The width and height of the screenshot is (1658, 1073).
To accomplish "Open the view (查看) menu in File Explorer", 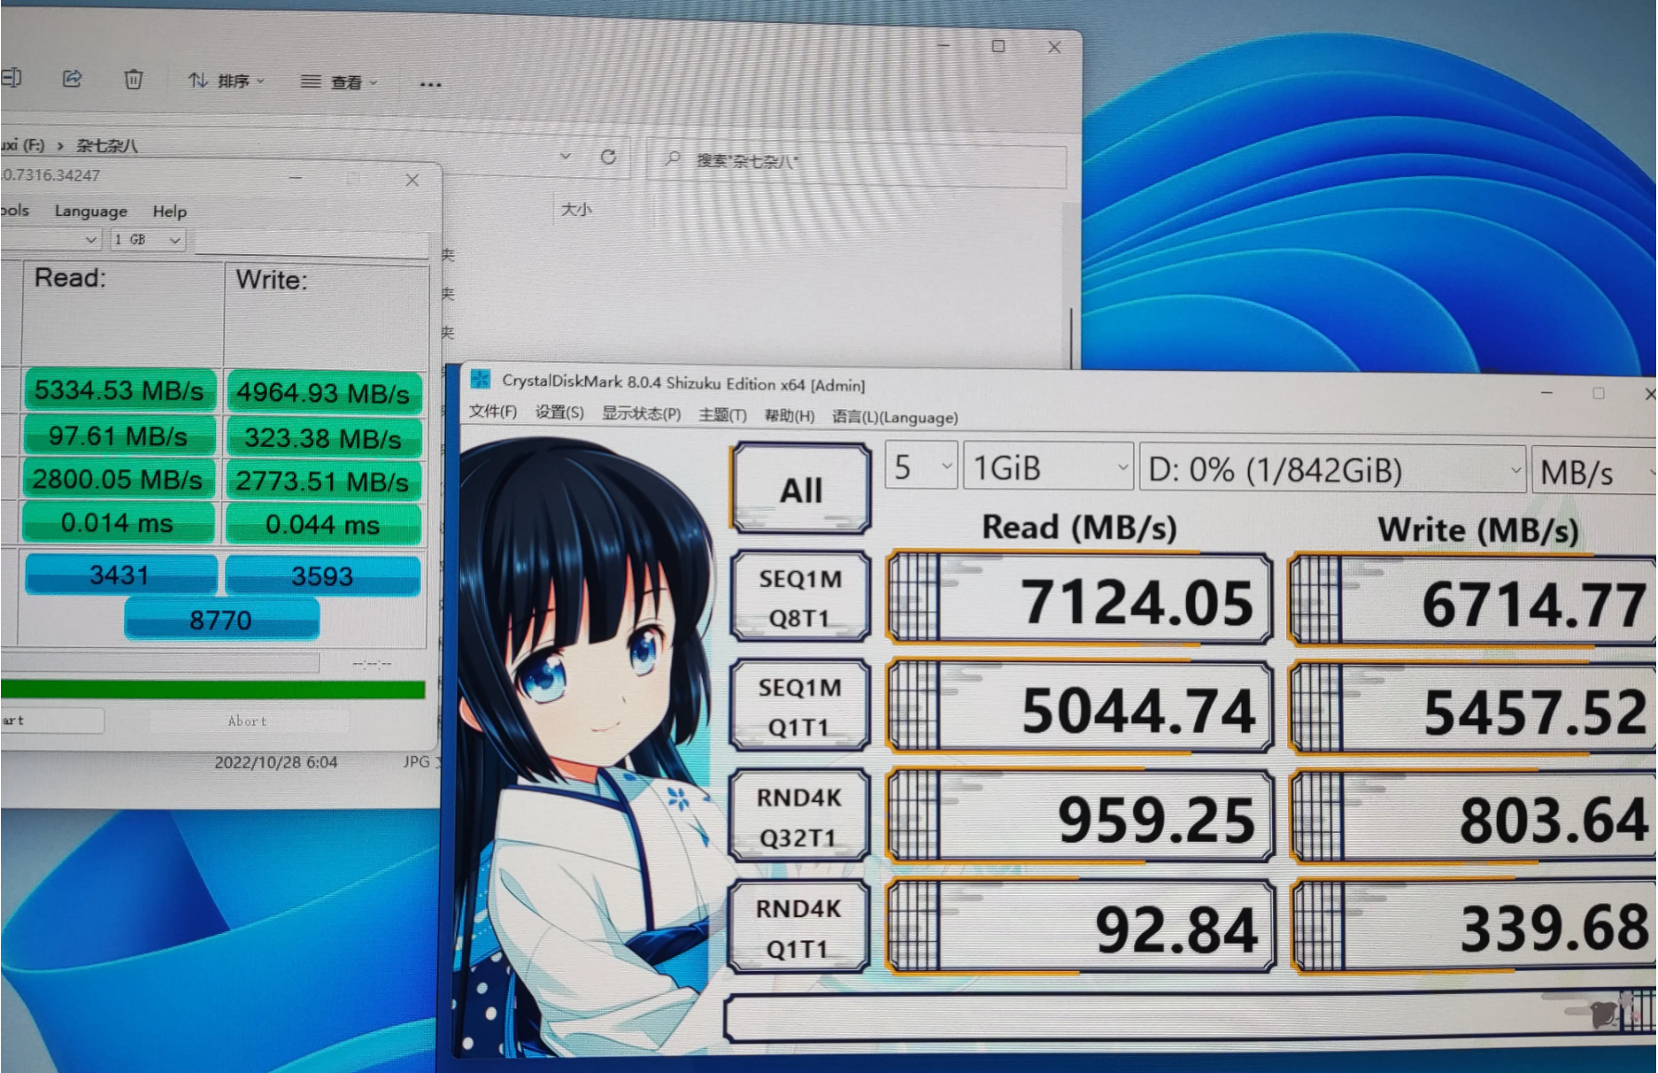I will (338, 83).
